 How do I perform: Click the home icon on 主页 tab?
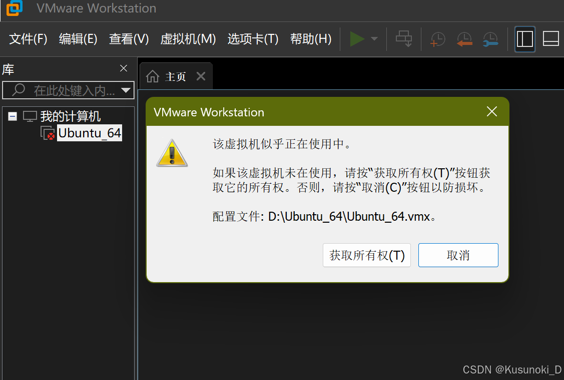[153, 76]
